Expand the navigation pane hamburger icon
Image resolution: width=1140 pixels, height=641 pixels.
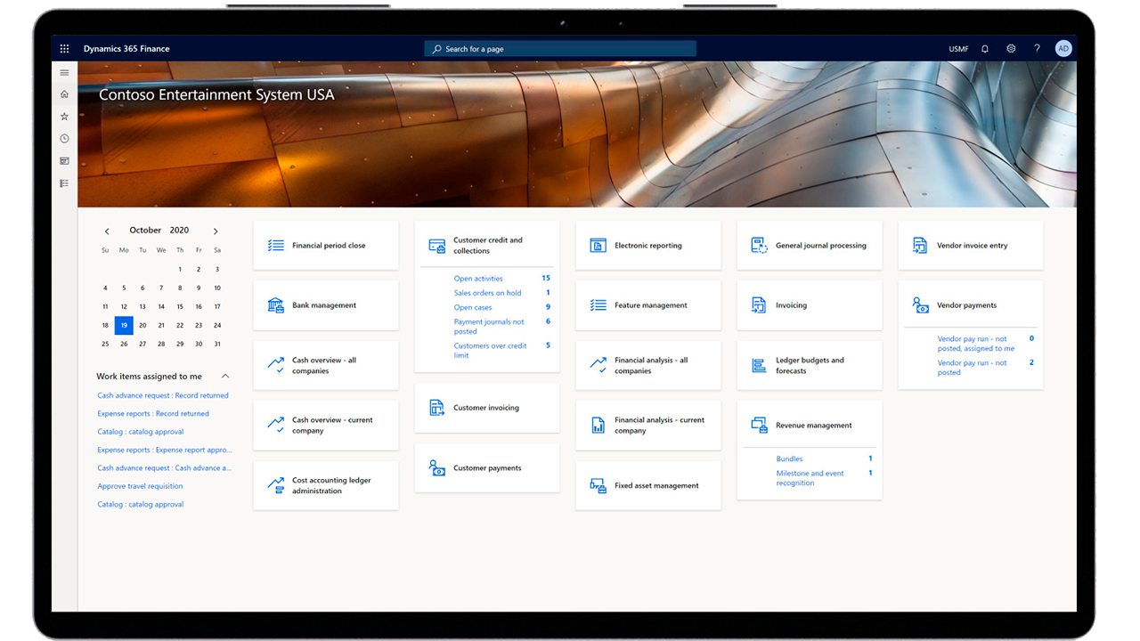[64, 72]
